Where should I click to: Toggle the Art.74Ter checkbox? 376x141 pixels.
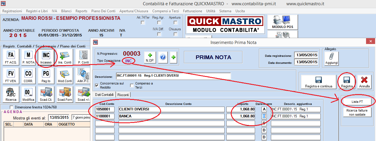click(x=143, y=22)
